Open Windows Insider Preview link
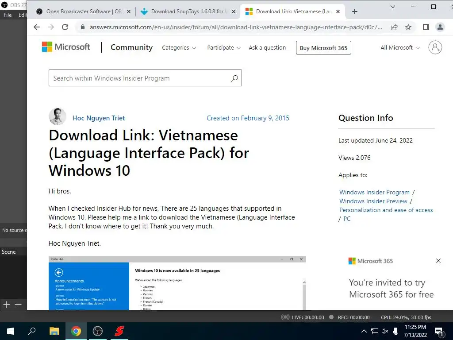 coord(373,201)
